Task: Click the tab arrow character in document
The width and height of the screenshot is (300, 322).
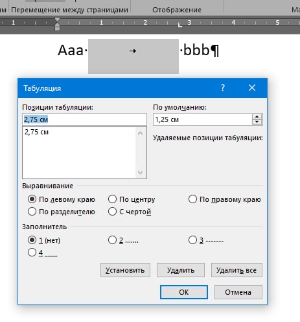Action: click(x=133, y=51)
